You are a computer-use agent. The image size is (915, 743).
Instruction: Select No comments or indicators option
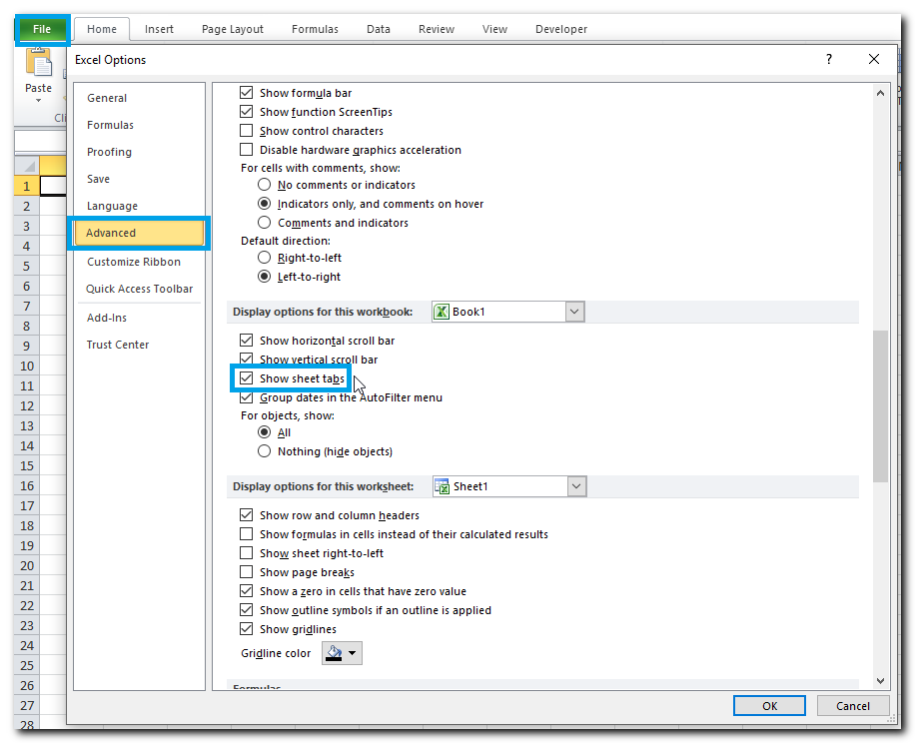[x=265, y=185]
